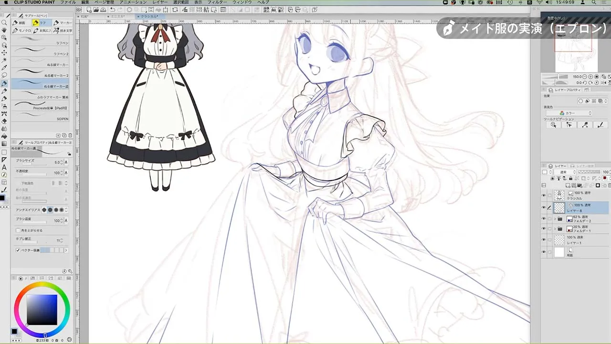The width and height of the screenshot is (611, 344).
Task: Hide the クラシカル layer via eye icon
Action: point(544,195)
